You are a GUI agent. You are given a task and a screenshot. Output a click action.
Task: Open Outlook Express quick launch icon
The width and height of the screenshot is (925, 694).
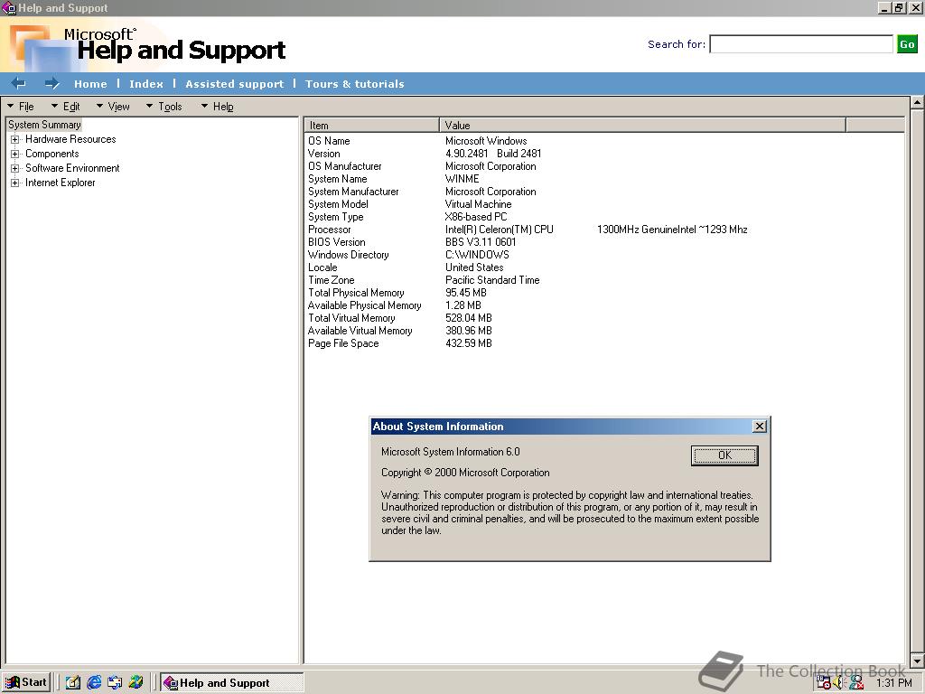[x=115, y=682]
